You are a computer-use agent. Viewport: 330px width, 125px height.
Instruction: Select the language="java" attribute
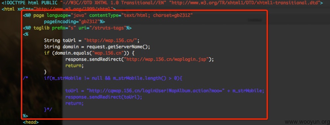(67, 16)
